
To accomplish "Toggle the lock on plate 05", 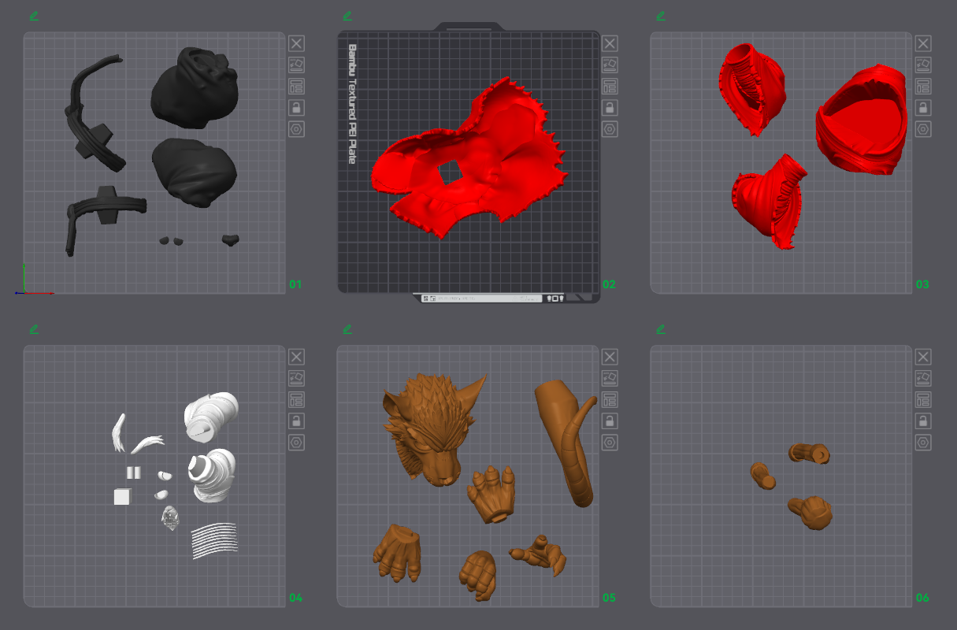I will [x=610, y=421].
